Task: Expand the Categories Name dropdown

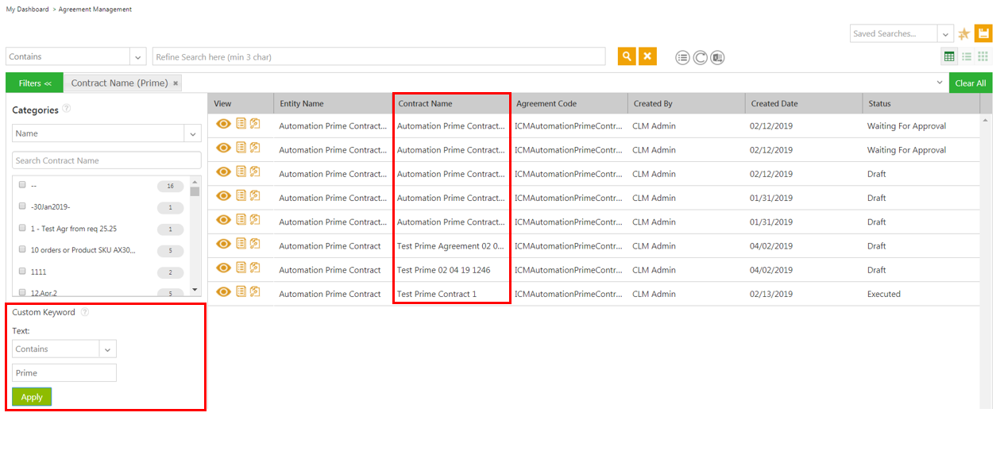Action: [x=192, y=133]
